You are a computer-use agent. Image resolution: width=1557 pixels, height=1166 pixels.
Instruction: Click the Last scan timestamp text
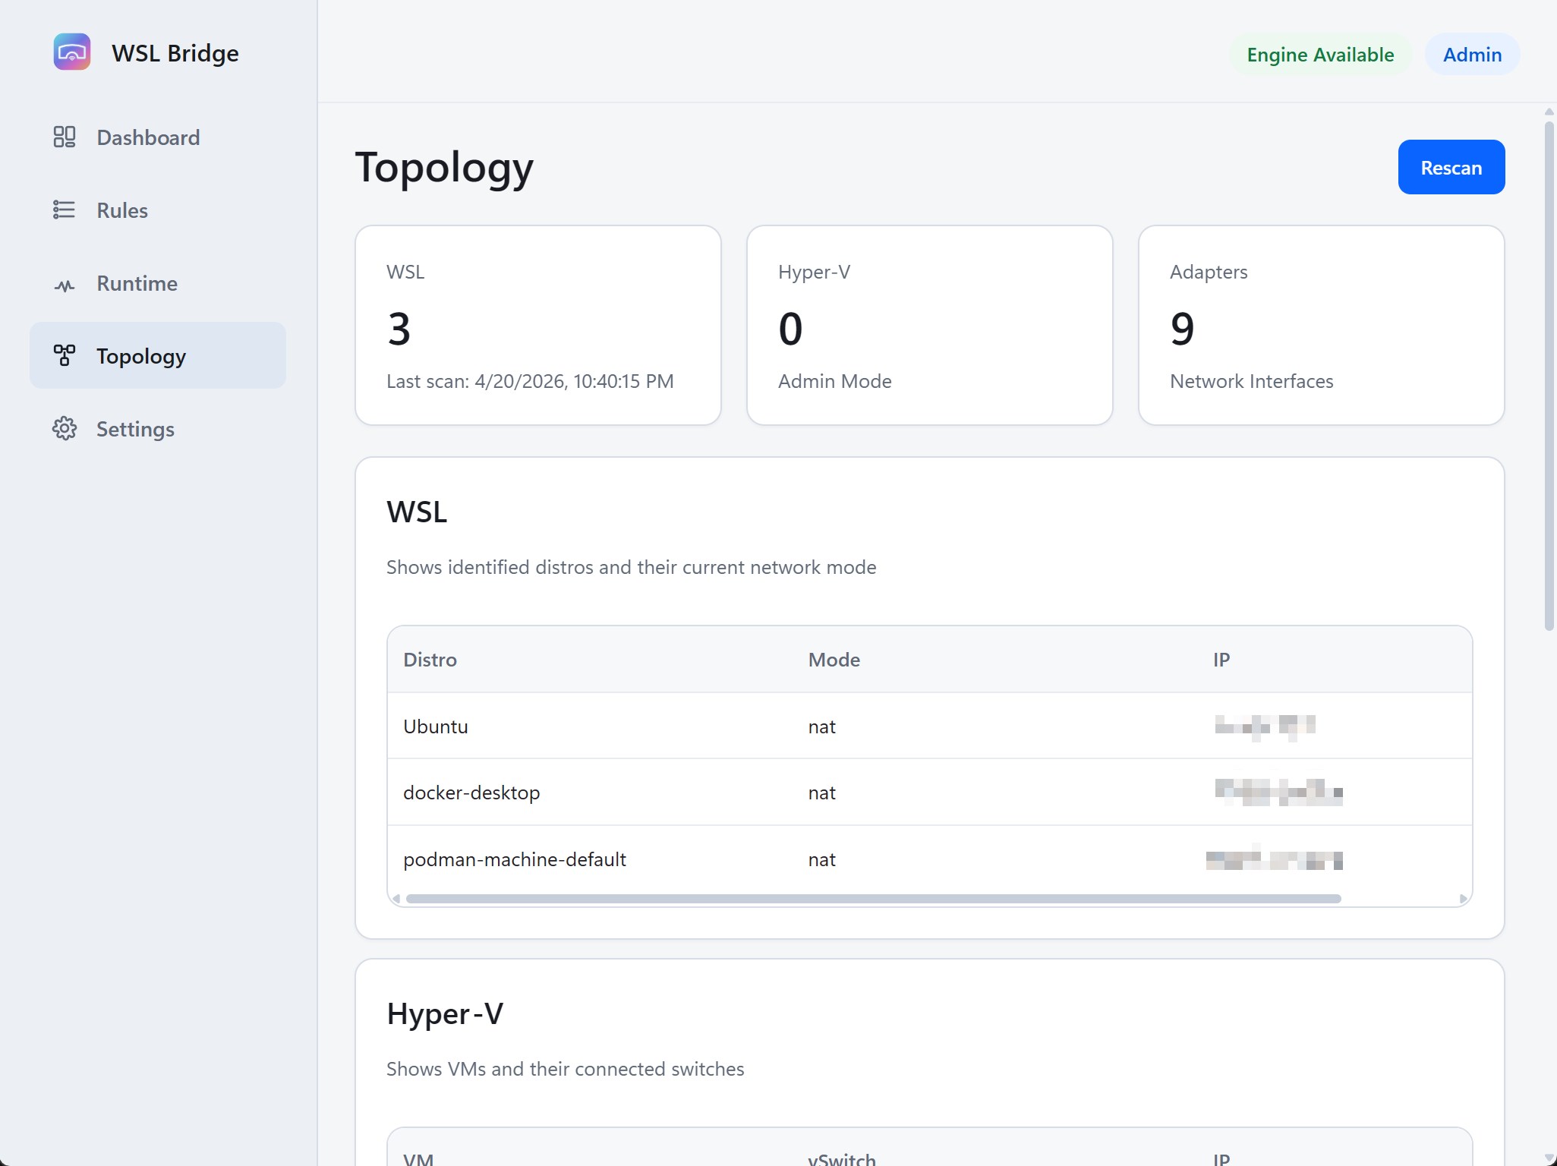530,381
